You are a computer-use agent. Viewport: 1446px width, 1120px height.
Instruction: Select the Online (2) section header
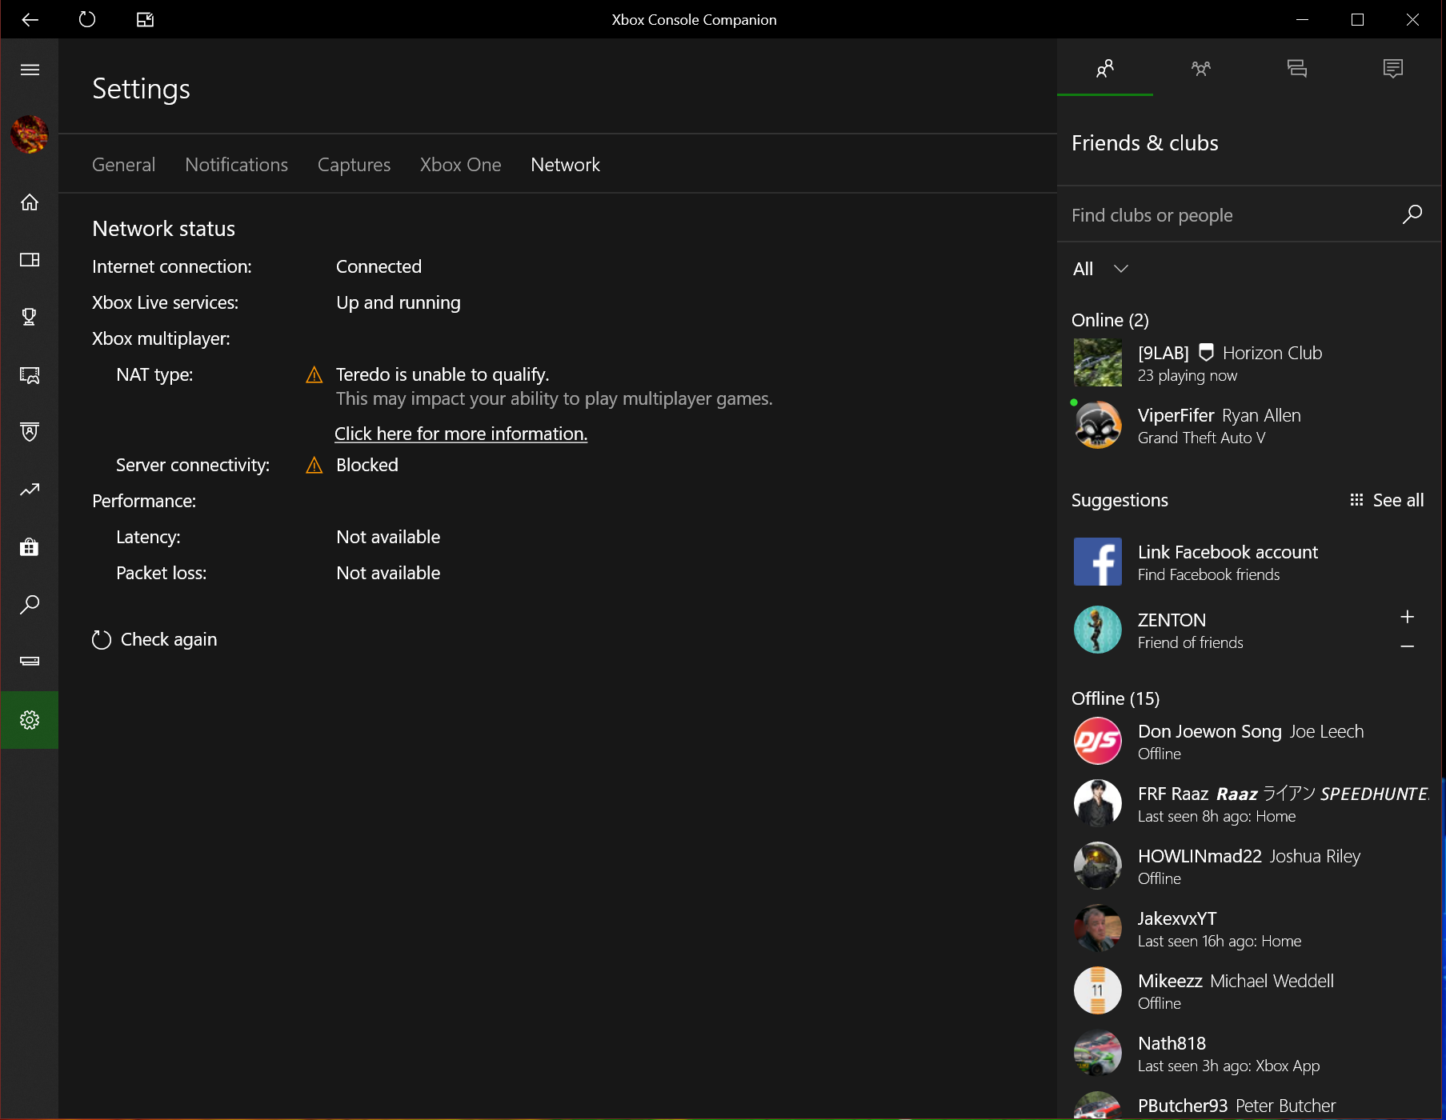pyautogui.click(x=1110, y=320)
